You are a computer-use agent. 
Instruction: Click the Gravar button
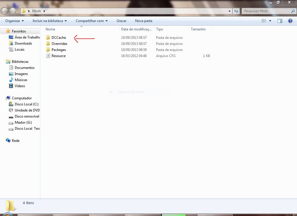point(122,21)
